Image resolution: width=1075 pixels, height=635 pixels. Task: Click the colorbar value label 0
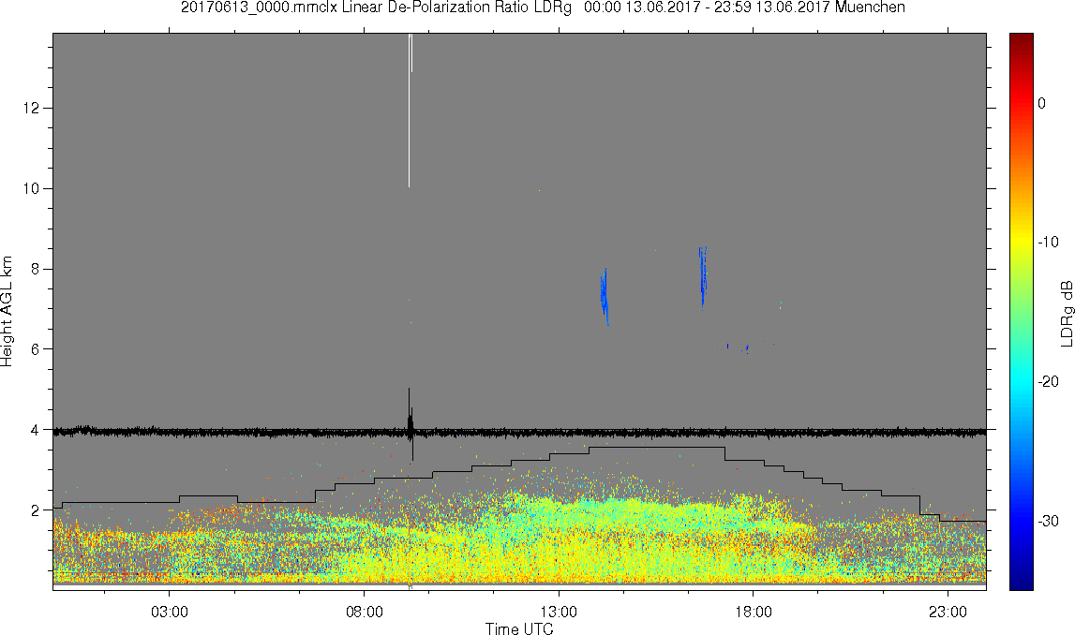[x=1042, y=103]
